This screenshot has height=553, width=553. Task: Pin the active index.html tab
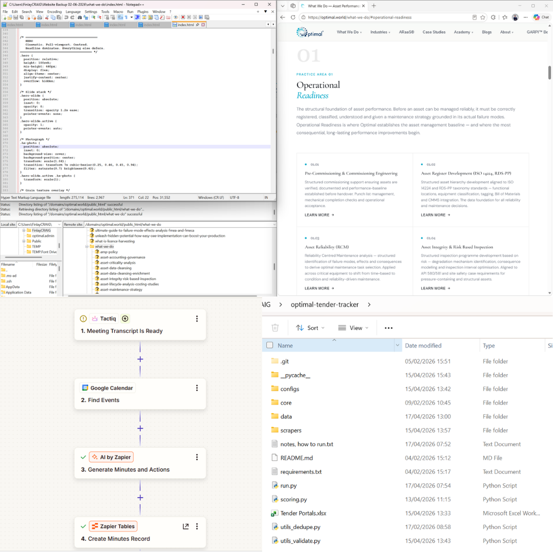pyautogui.click(x=198, y=25)
